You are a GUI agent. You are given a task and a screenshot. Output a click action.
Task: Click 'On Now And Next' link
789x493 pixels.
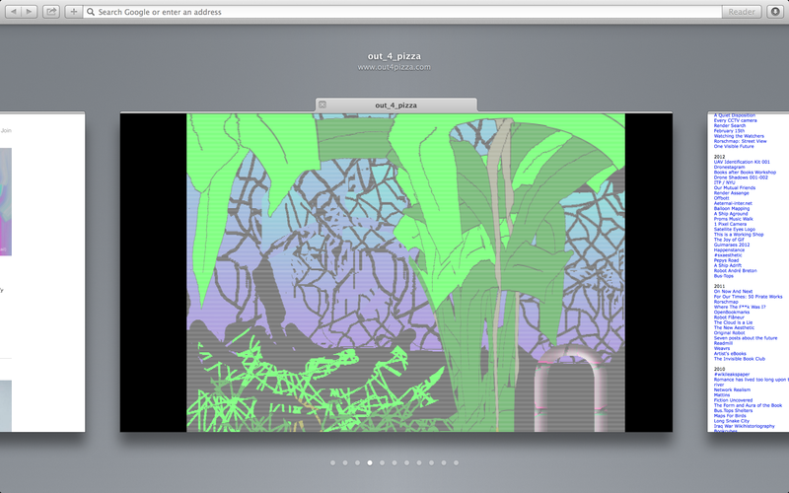tap(733, 291)
